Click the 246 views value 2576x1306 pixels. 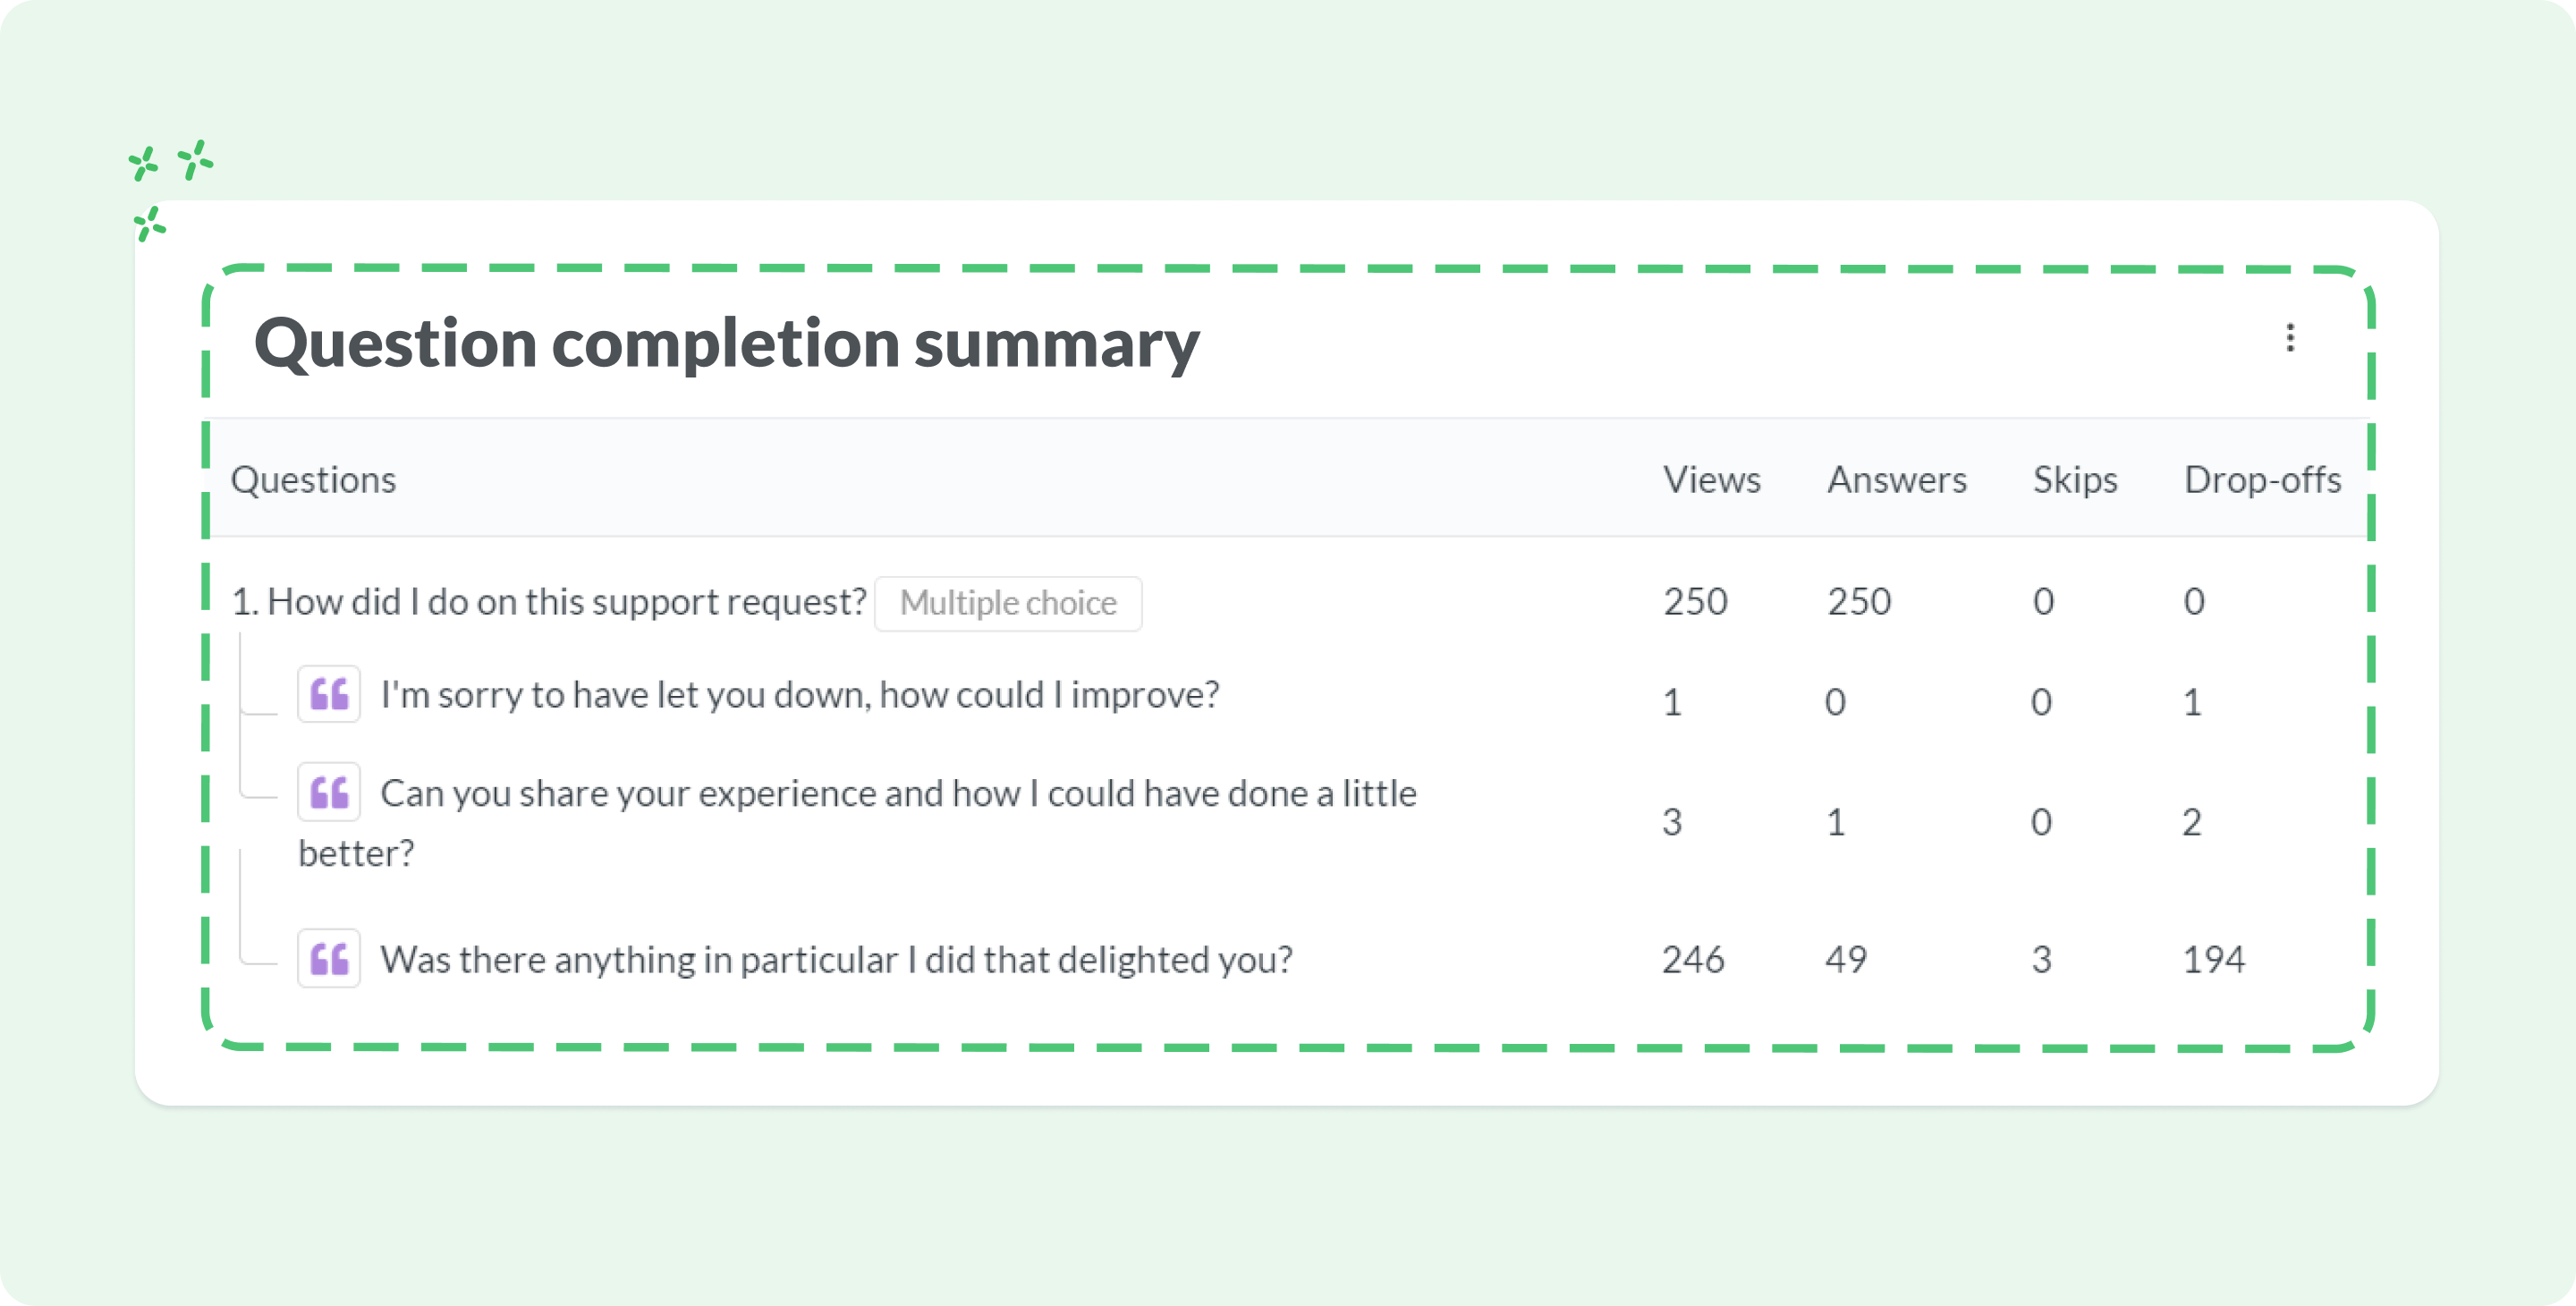pyautogui.click(x=1693, y=959)
